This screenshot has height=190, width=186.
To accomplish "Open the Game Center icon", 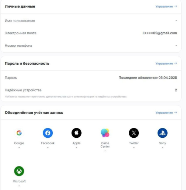I will coord(105,133).
